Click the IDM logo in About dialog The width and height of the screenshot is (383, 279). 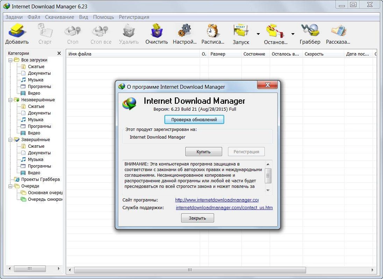(x=129, y=104)
